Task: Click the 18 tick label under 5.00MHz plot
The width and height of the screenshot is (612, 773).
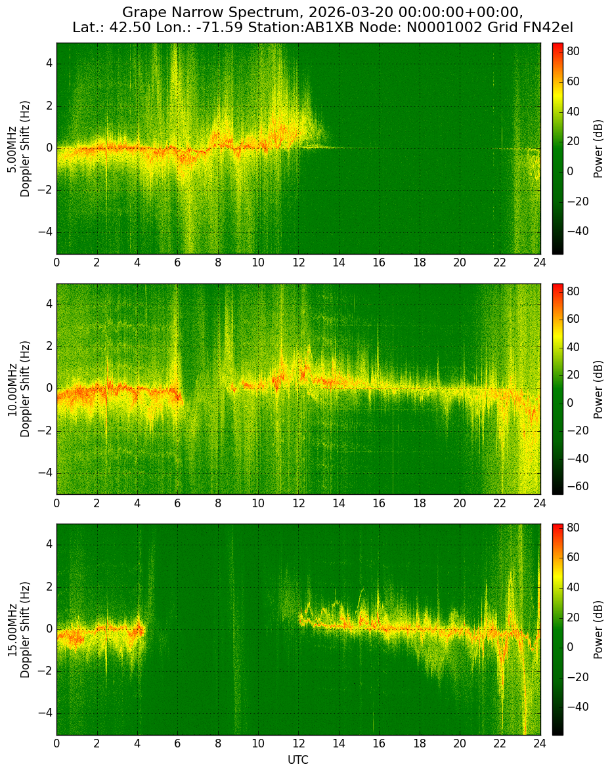Action: click(x=419, y=262)
